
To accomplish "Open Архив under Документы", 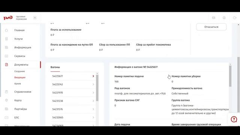I will [18, 84].
